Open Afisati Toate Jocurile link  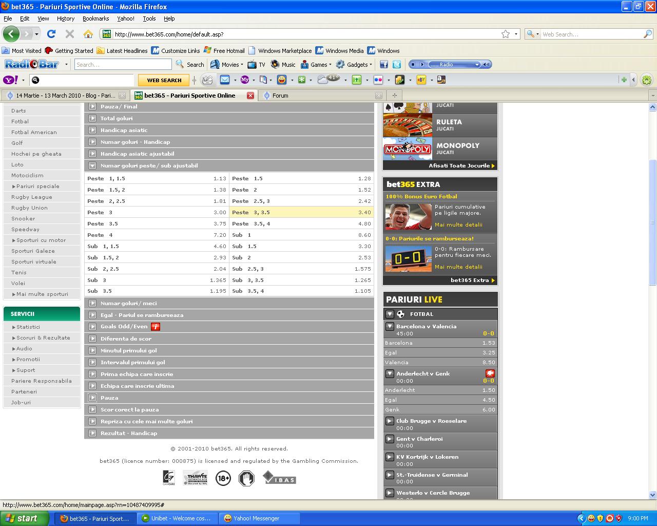(461, 166)
